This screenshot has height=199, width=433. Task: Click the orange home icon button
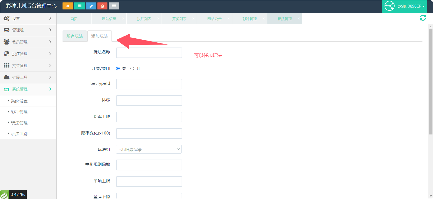(68, 6)
